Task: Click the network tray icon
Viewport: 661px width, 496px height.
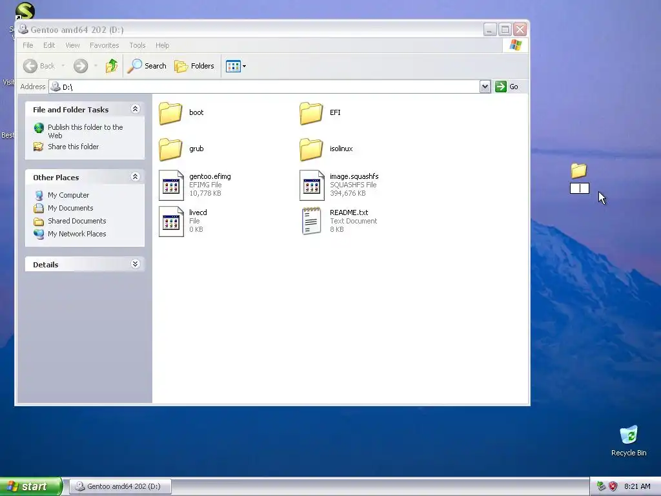Action: click(x=601, y=486)
